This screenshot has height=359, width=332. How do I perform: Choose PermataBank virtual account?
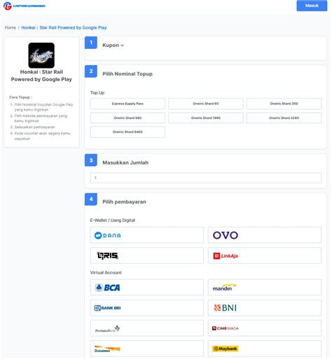(147, 328)
